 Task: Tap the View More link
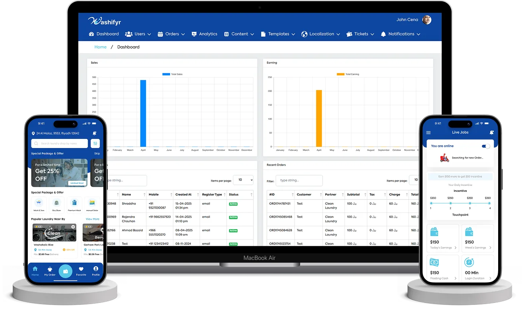(93, 219)
